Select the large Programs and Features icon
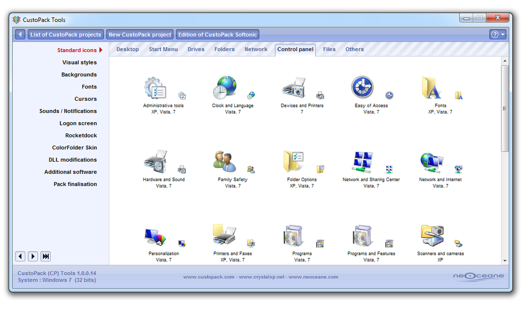 (x=362, y=236)
